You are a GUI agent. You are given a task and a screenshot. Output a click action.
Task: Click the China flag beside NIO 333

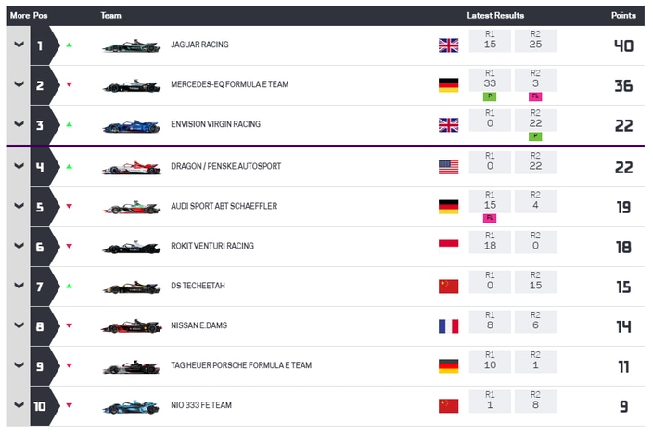coord(449,406)
